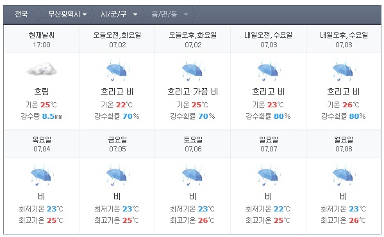Image resolution: width=384 pixels, height=237 pixels.
Task: Click 최고기온 26℃ under 월요일
Action: click(x=344, y=220)
